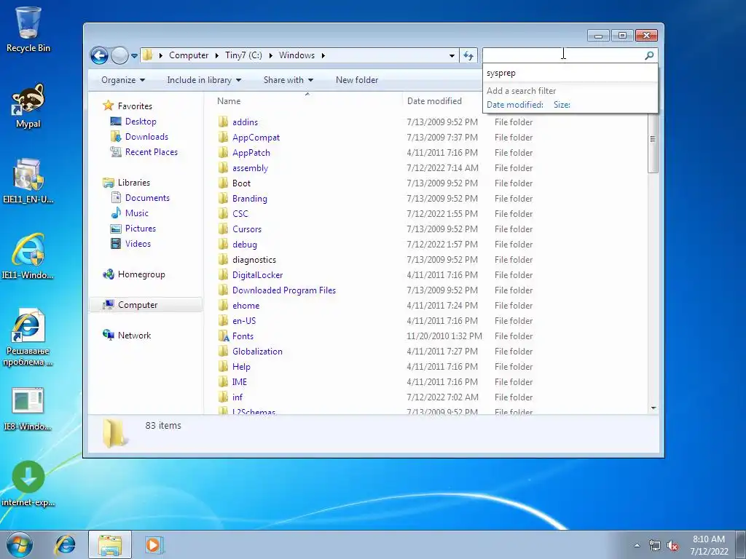
Task: Select Homegroup in navigation pane
Action: pyautogui.click(x=141, y=274)
